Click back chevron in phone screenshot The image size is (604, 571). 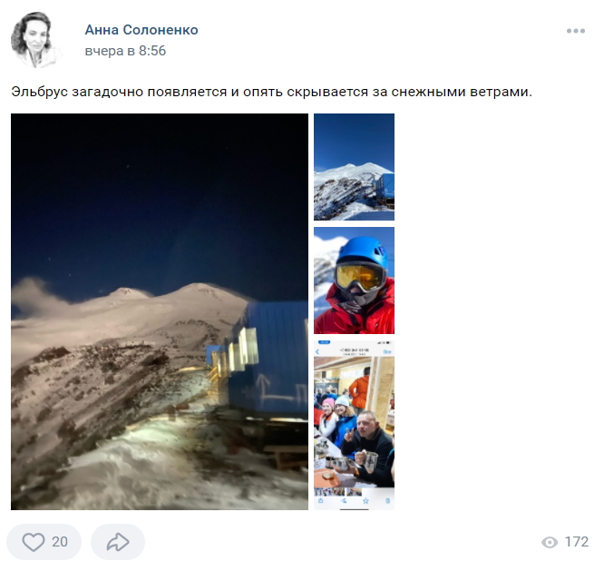tap(317, 351)
